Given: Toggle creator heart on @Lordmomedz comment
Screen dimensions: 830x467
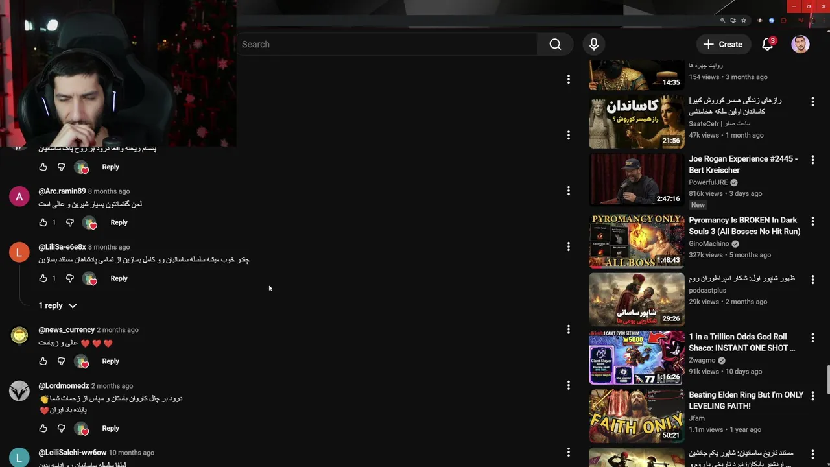Looking at the screenshot, I should coord(81,429).
